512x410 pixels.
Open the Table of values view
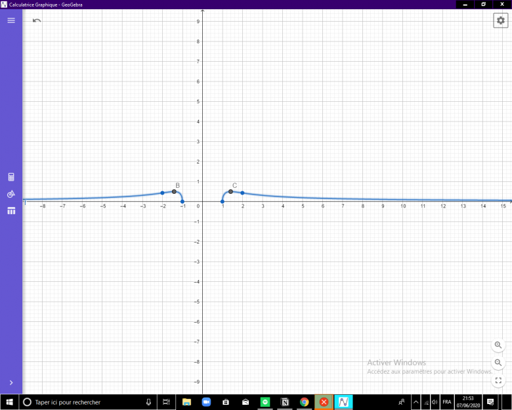[11, 211]
